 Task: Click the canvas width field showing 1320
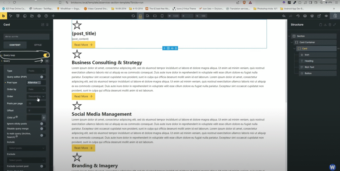coord(173,16)
